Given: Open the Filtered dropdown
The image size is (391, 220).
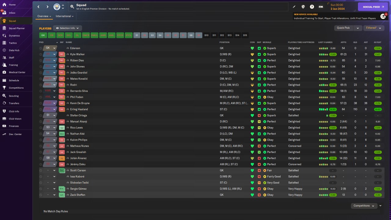Looking at the screenshot, I should (x=374, y=28).
